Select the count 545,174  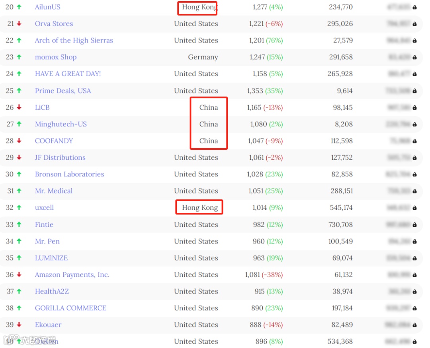341,208
